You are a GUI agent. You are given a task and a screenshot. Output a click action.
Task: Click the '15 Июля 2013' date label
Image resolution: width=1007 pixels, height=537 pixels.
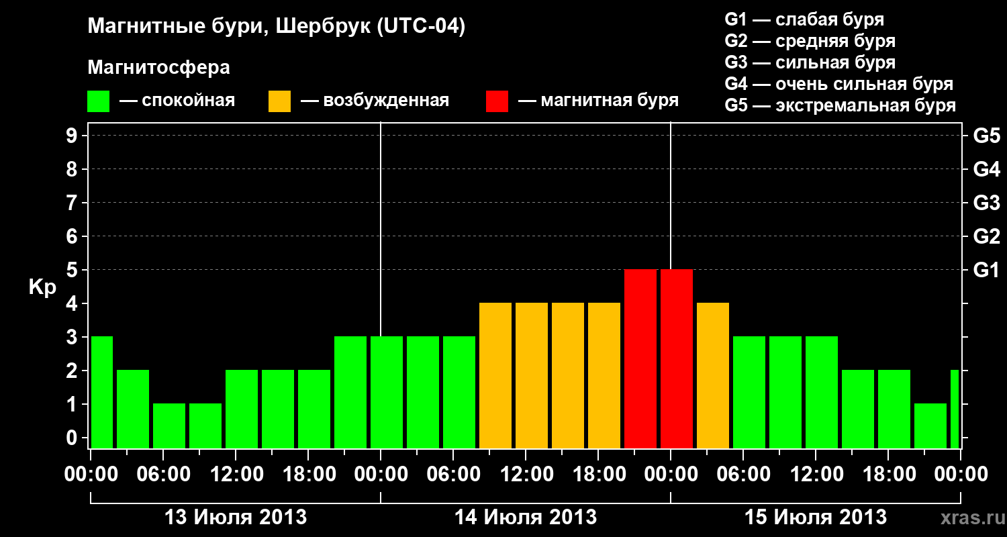tap(816, 517)
